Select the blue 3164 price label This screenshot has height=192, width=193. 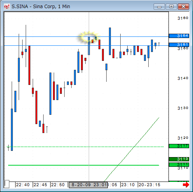(x=179, y=36)
